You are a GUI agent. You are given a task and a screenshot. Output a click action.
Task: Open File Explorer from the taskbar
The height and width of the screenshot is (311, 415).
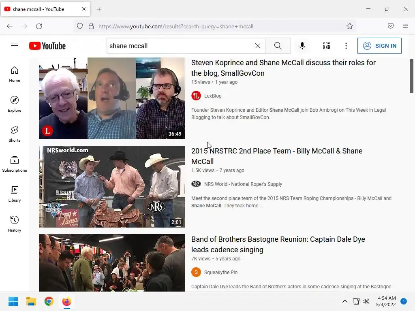pos(31,301)
